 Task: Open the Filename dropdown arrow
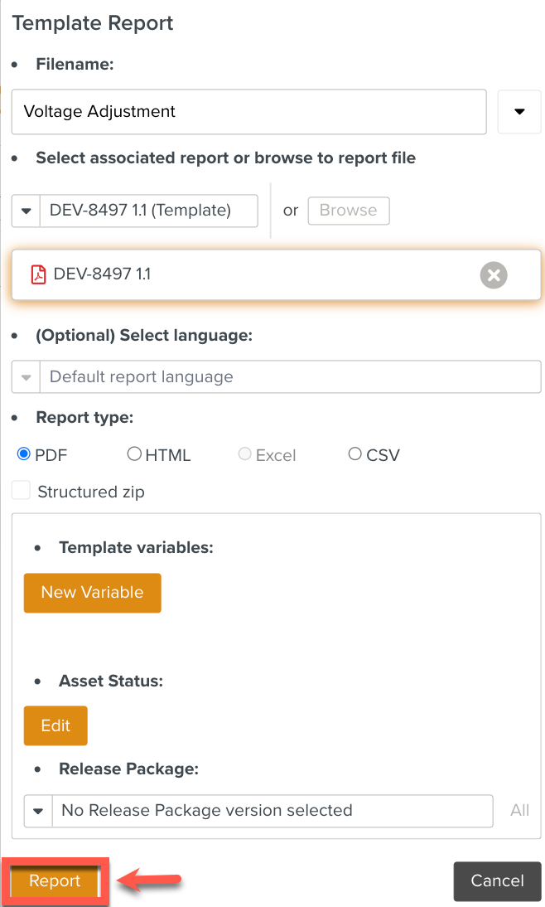[519, 112]
